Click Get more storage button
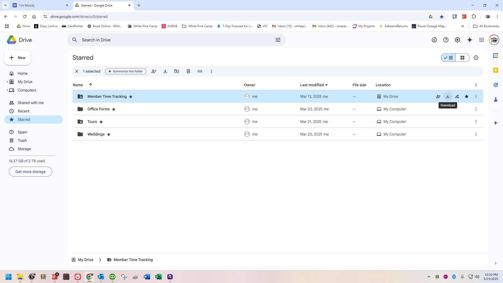 tap(30, 172)
